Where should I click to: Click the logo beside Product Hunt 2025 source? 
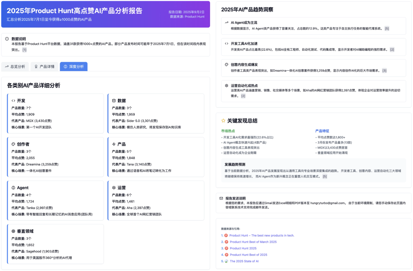point(226,248)
